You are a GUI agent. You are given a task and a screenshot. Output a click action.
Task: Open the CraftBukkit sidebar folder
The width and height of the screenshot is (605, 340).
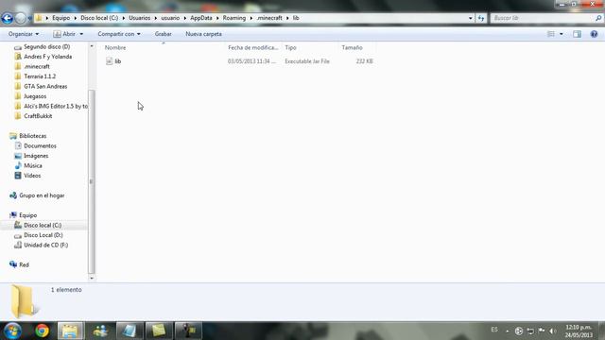38,116
